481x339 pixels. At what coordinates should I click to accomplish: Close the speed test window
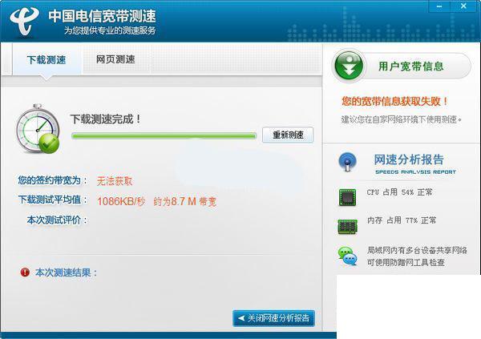463,6
